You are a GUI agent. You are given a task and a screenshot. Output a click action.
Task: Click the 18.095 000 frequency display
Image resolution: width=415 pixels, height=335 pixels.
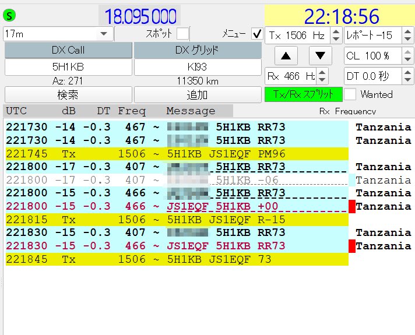tap(140, 16)
